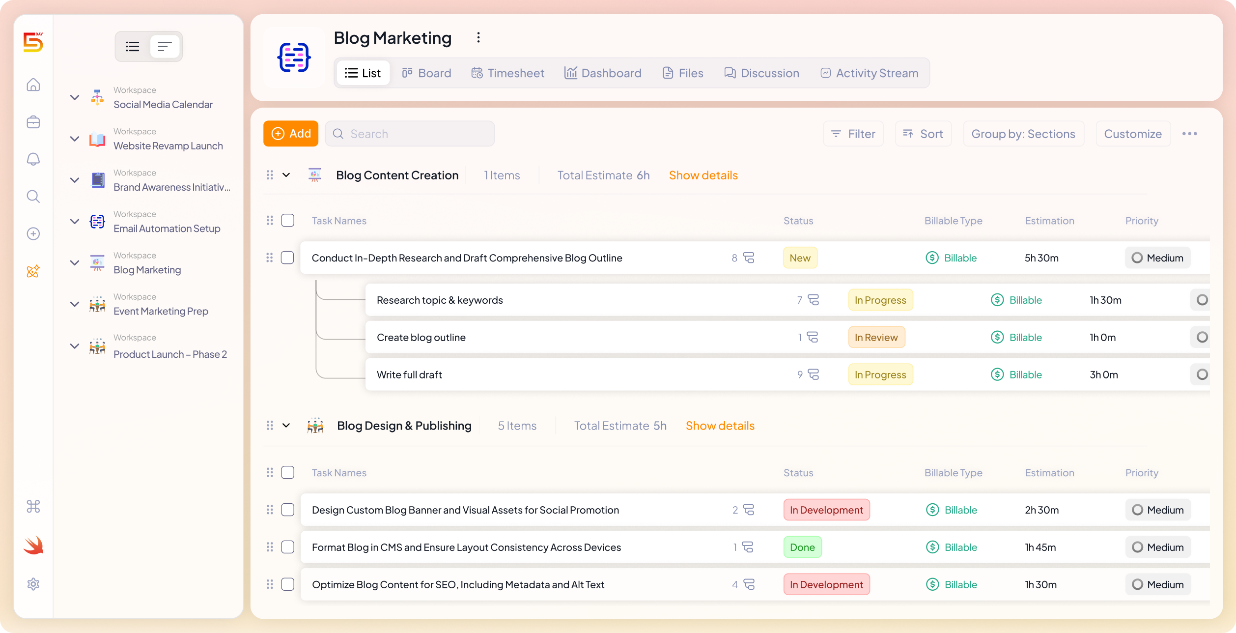
Task: Select the orange AI sparkle icon
Action: [33, 271]
